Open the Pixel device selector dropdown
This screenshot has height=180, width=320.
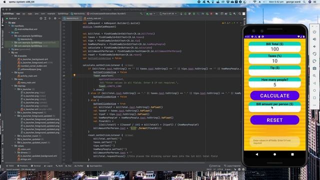[x=168, y=13]
